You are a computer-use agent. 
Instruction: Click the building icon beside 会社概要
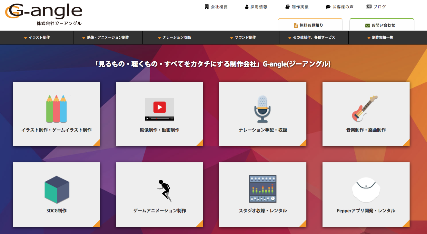tap(207, 7)
